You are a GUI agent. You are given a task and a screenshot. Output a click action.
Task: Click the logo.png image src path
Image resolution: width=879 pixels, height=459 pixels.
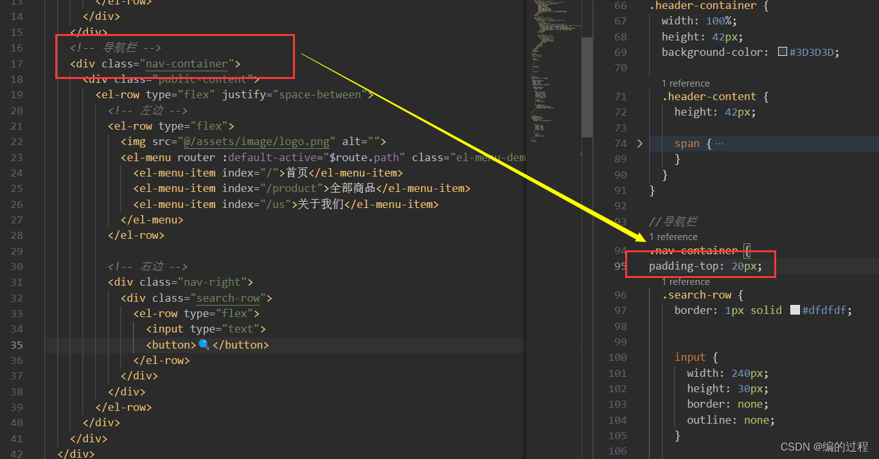[258, 142]
